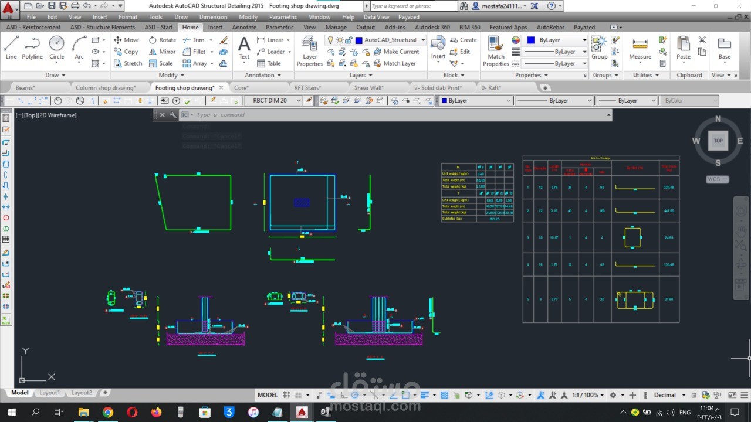Open the AutoRebar ribbon tab
Image resolution: width=751 pixels, height=422 pixels.
(x=550, y=27)
